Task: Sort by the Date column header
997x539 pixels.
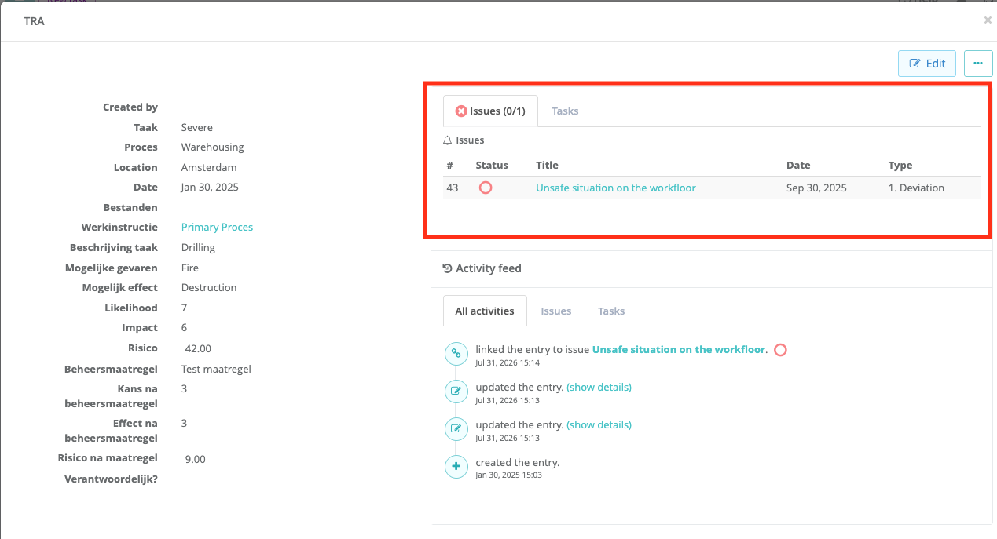Action: (798, 165)
